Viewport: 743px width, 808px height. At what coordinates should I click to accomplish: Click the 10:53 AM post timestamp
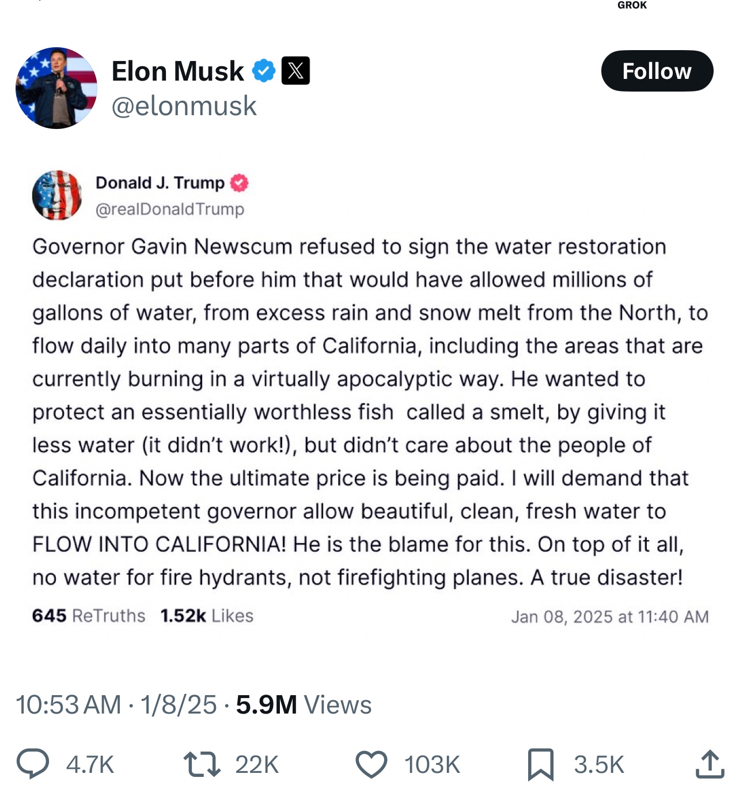tap(68, 704)
